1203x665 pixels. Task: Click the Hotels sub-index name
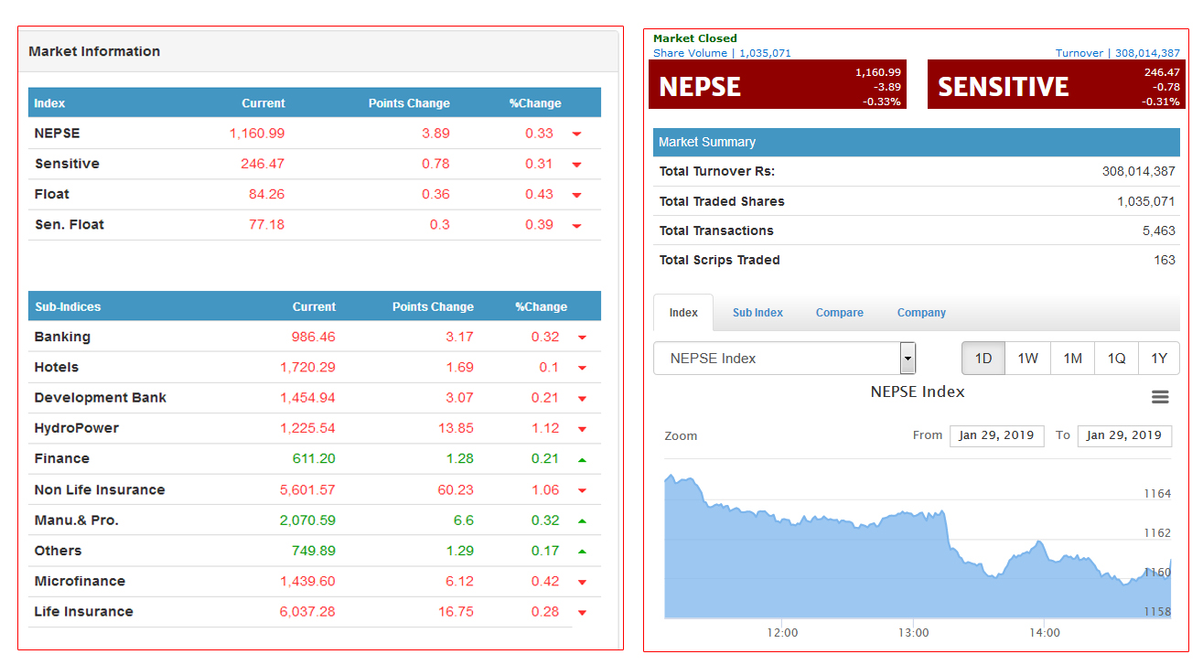[57, 367]
